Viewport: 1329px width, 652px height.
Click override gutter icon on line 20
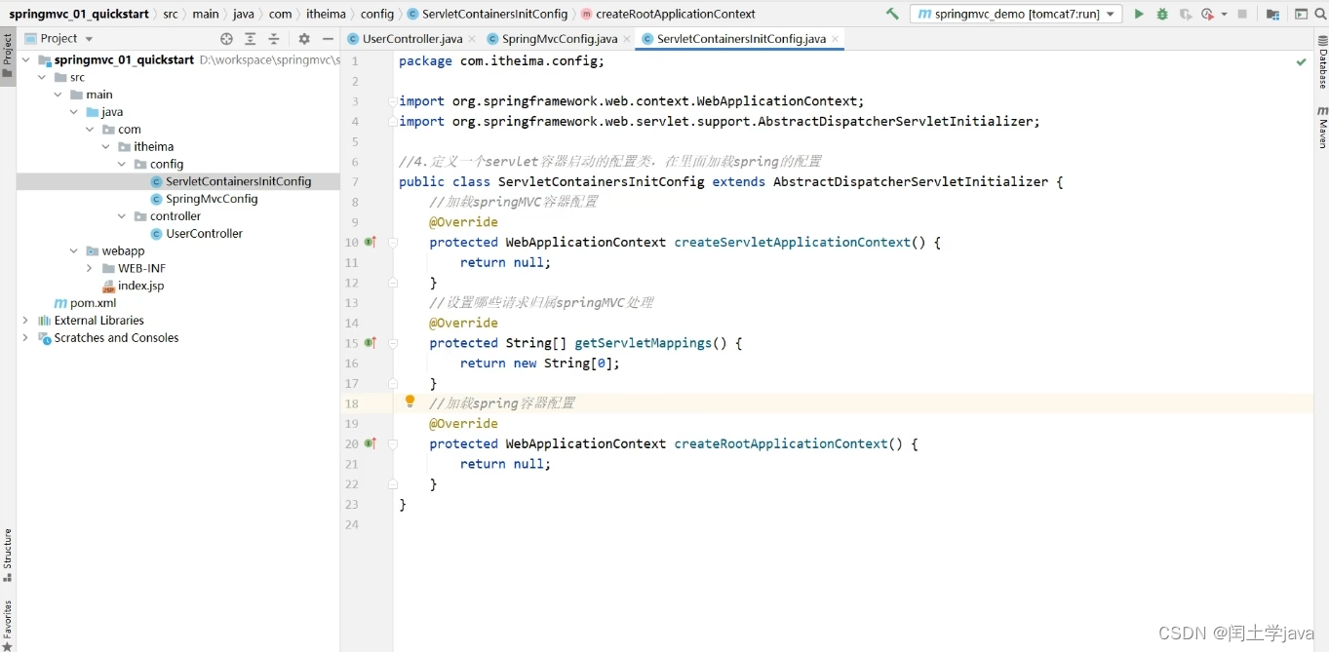pos(371,443)
